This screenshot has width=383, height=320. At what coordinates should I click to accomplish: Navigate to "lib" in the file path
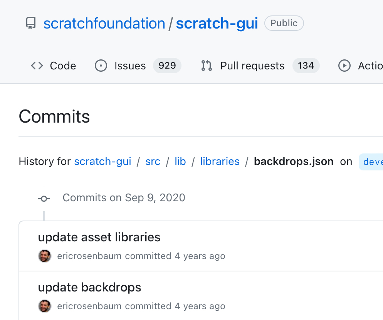click(x=180, y=162)
